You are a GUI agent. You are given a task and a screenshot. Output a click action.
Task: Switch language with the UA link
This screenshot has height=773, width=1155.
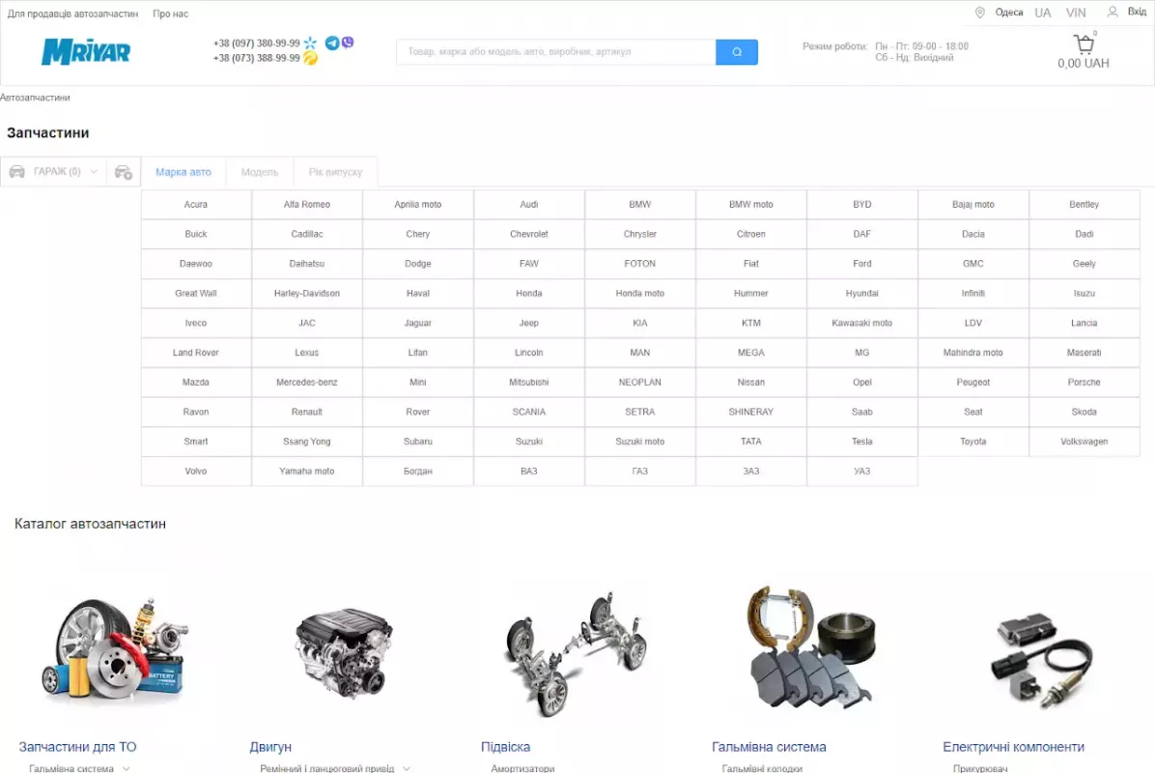click(1043, 13)
